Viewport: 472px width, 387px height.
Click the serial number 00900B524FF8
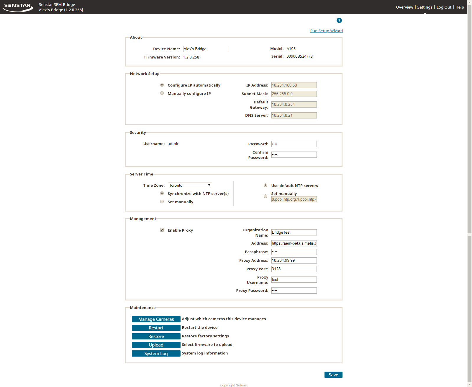point(299,56)
